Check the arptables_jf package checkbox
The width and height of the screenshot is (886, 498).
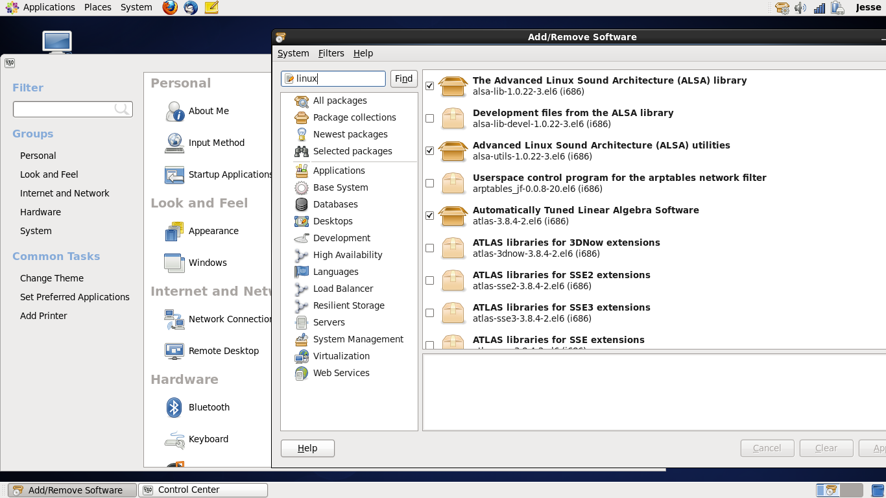click(429, 183)
